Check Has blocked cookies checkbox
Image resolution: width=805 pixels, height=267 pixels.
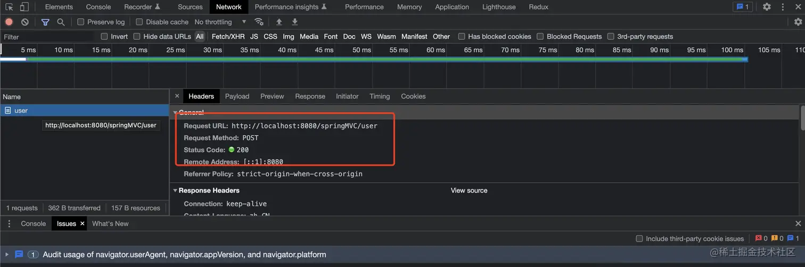coord(462,37)
